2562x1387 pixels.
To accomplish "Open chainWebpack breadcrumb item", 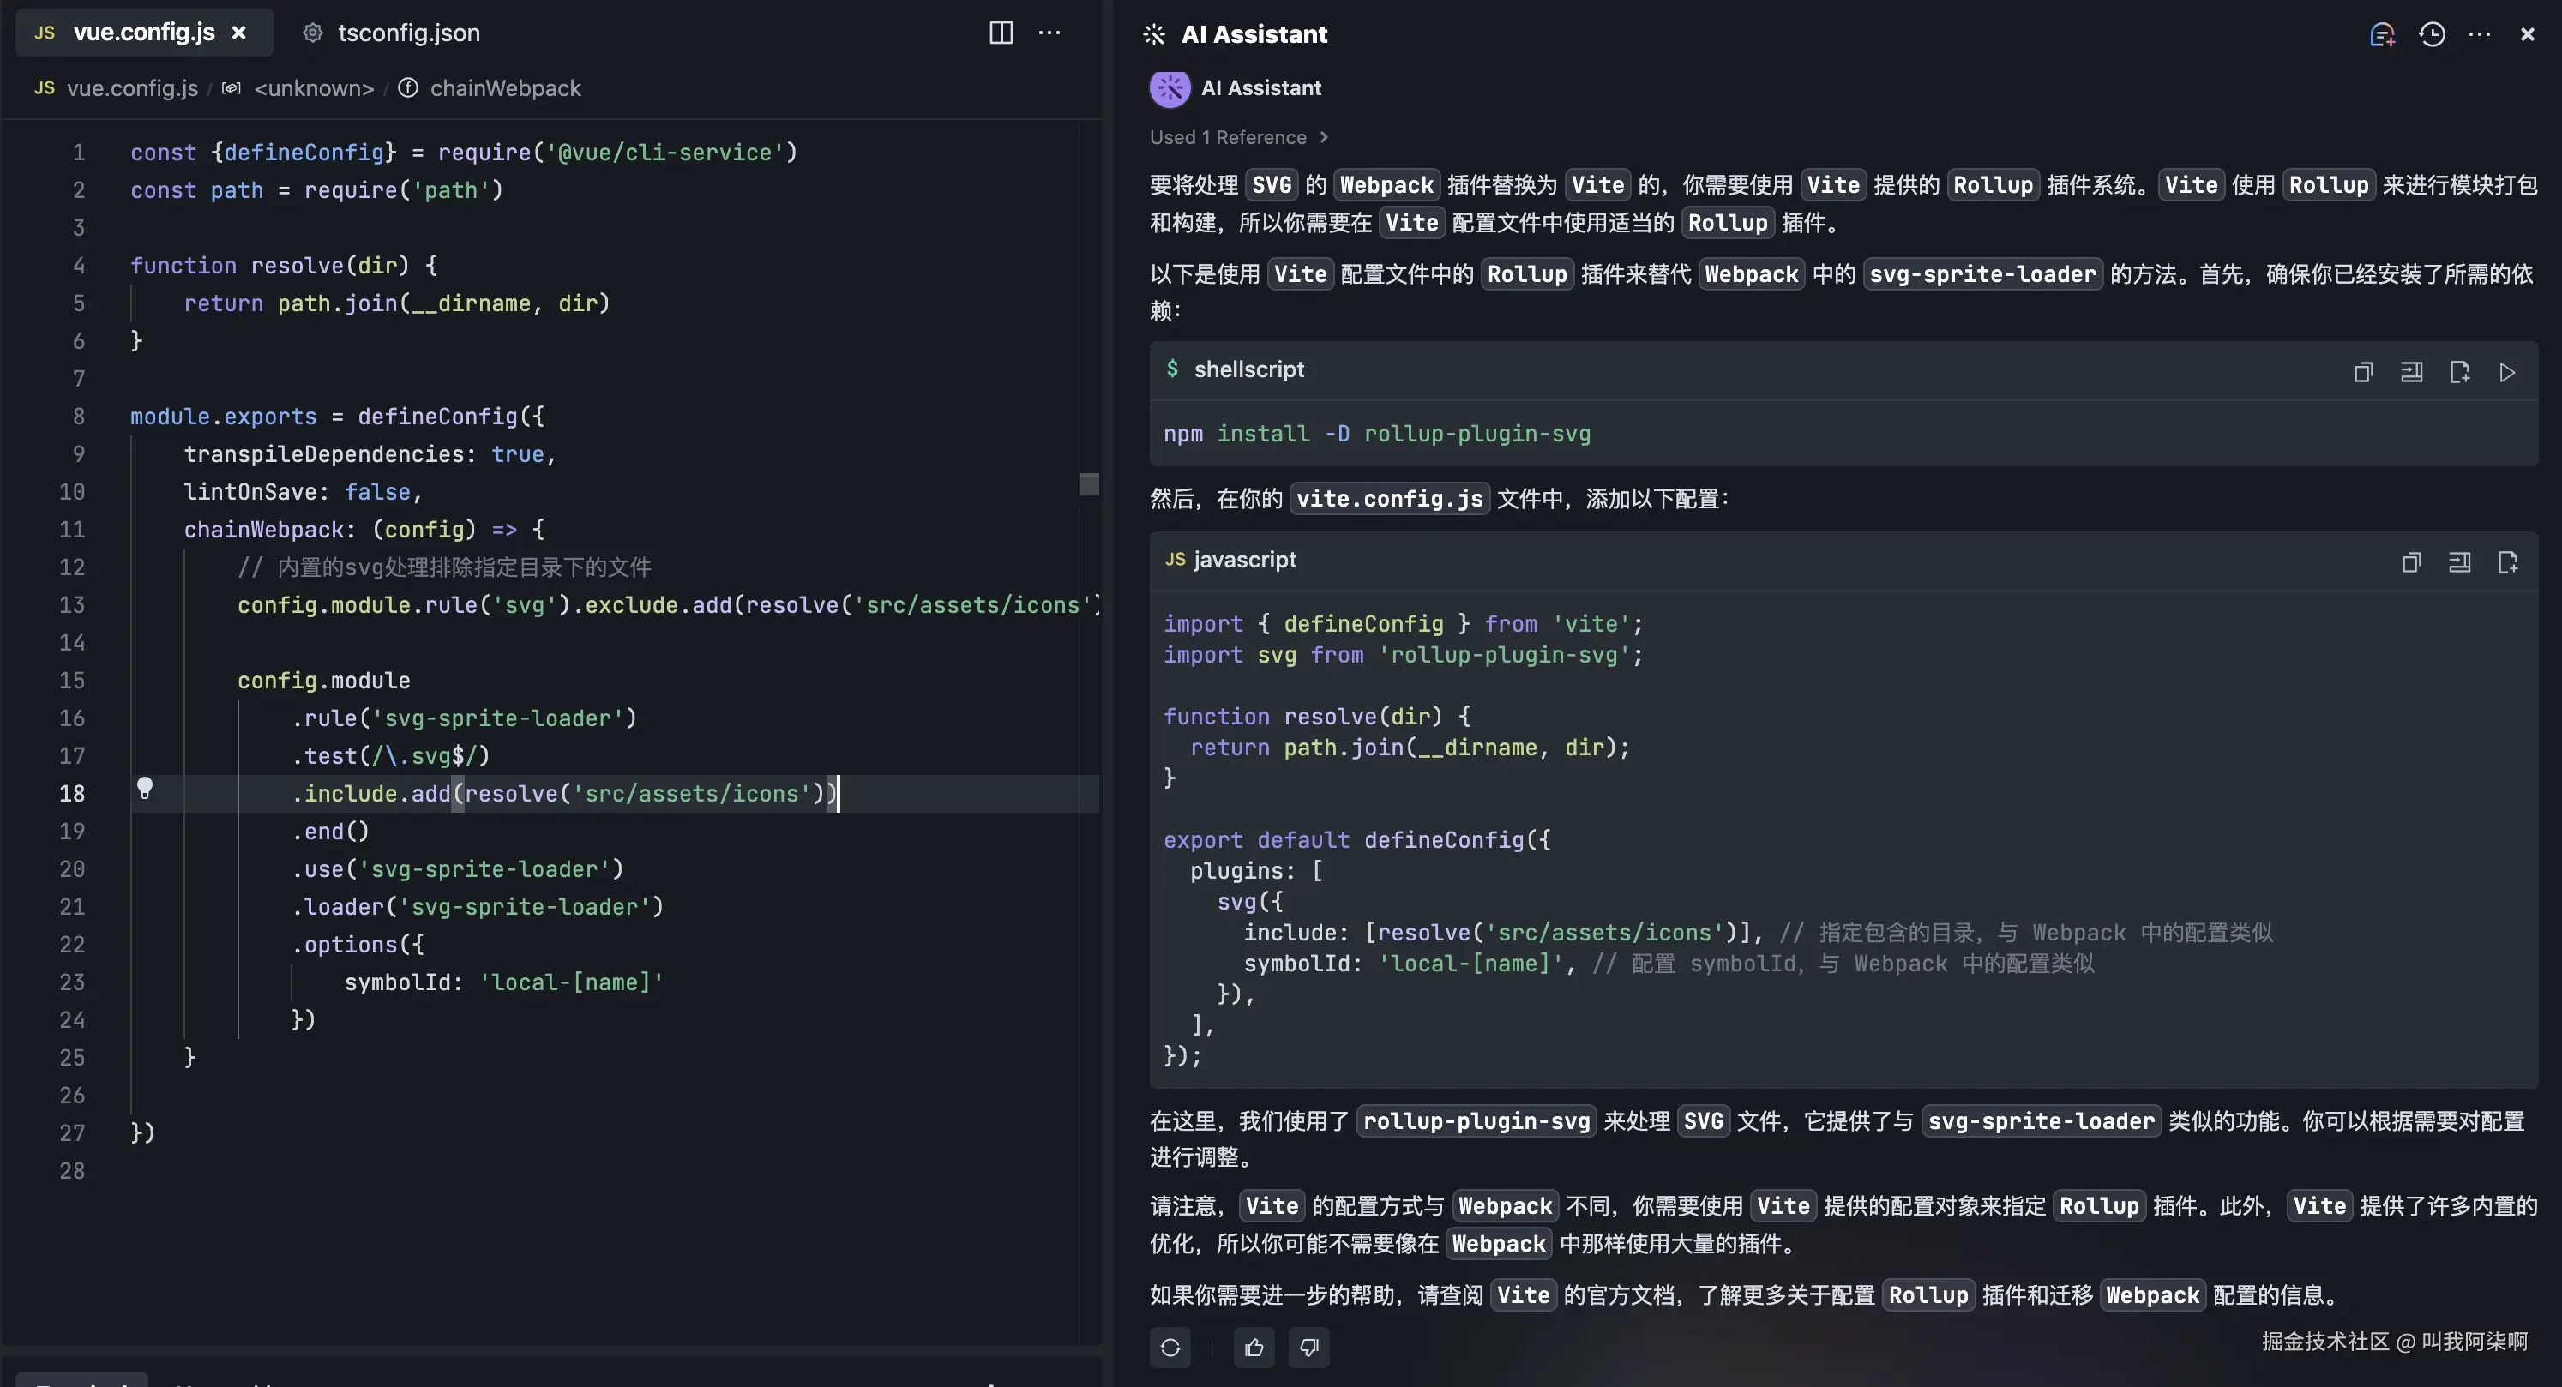I will 504,88.
